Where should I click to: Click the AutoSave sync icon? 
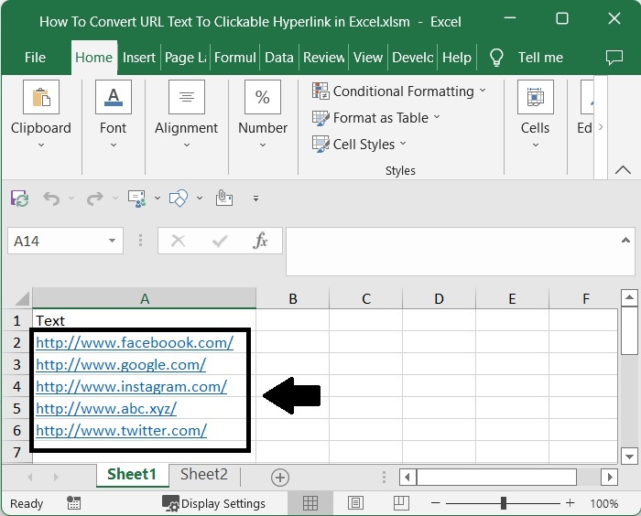coord(19,198)
